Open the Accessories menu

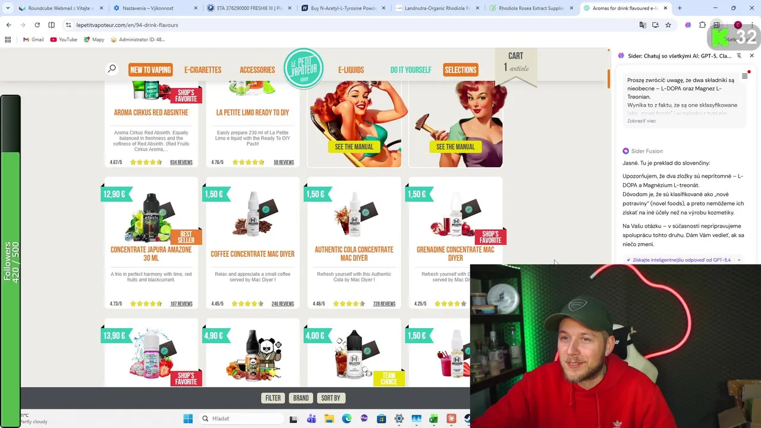click(257, 70)
